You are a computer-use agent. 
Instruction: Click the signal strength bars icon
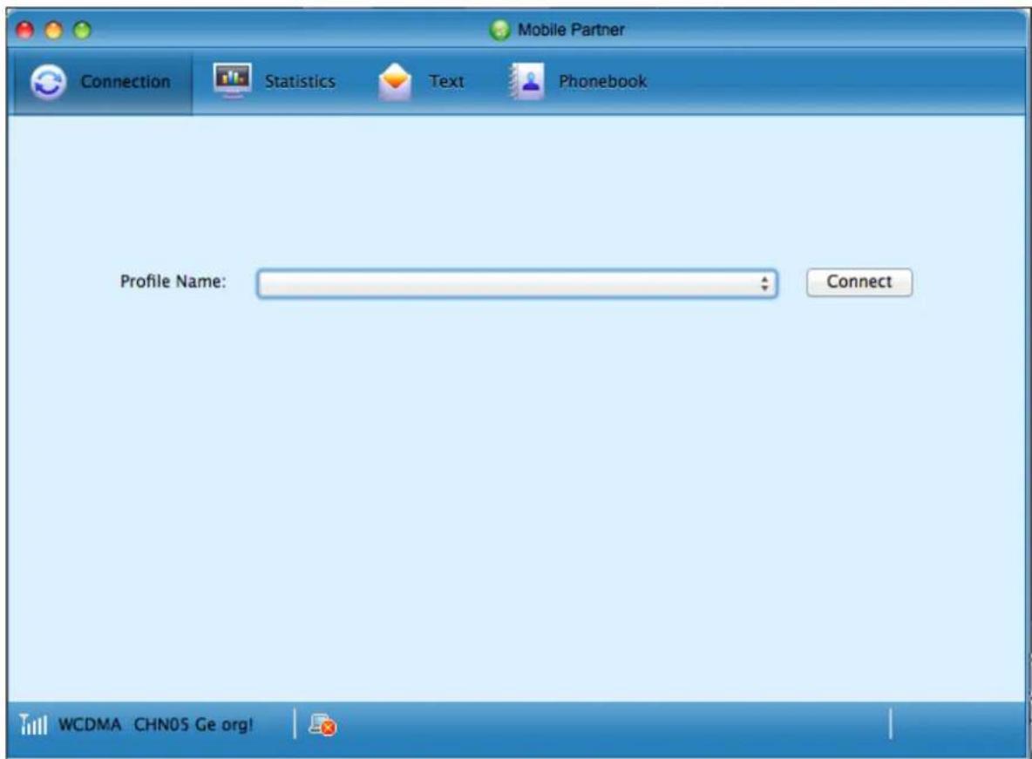point(33,724)
